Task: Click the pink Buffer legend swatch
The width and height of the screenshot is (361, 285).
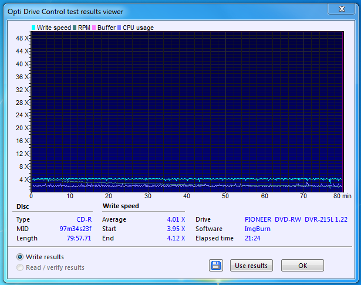Action: coord(94,28)
